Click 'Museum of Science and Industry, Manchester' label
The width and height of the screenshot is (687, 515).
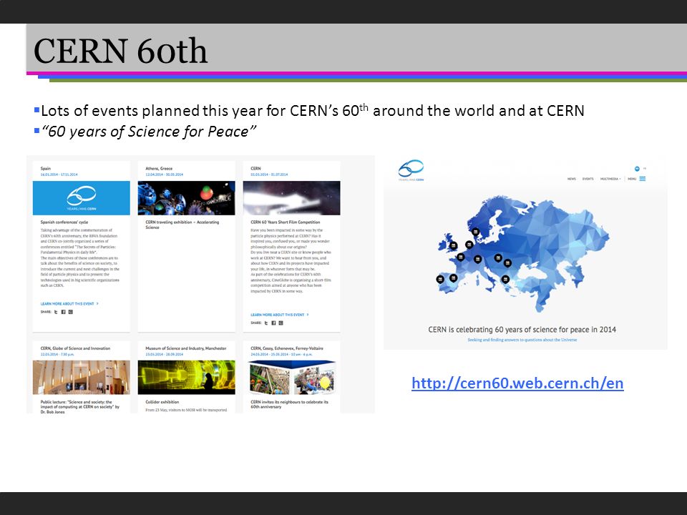[x=186, y=348]
